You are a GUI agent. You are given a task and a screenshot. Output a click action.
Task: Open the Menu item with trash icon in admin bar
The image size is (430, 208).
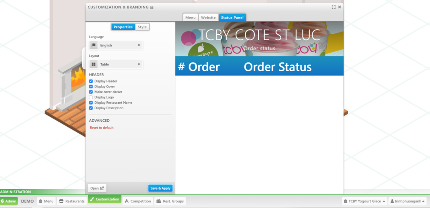click(46, 201)
